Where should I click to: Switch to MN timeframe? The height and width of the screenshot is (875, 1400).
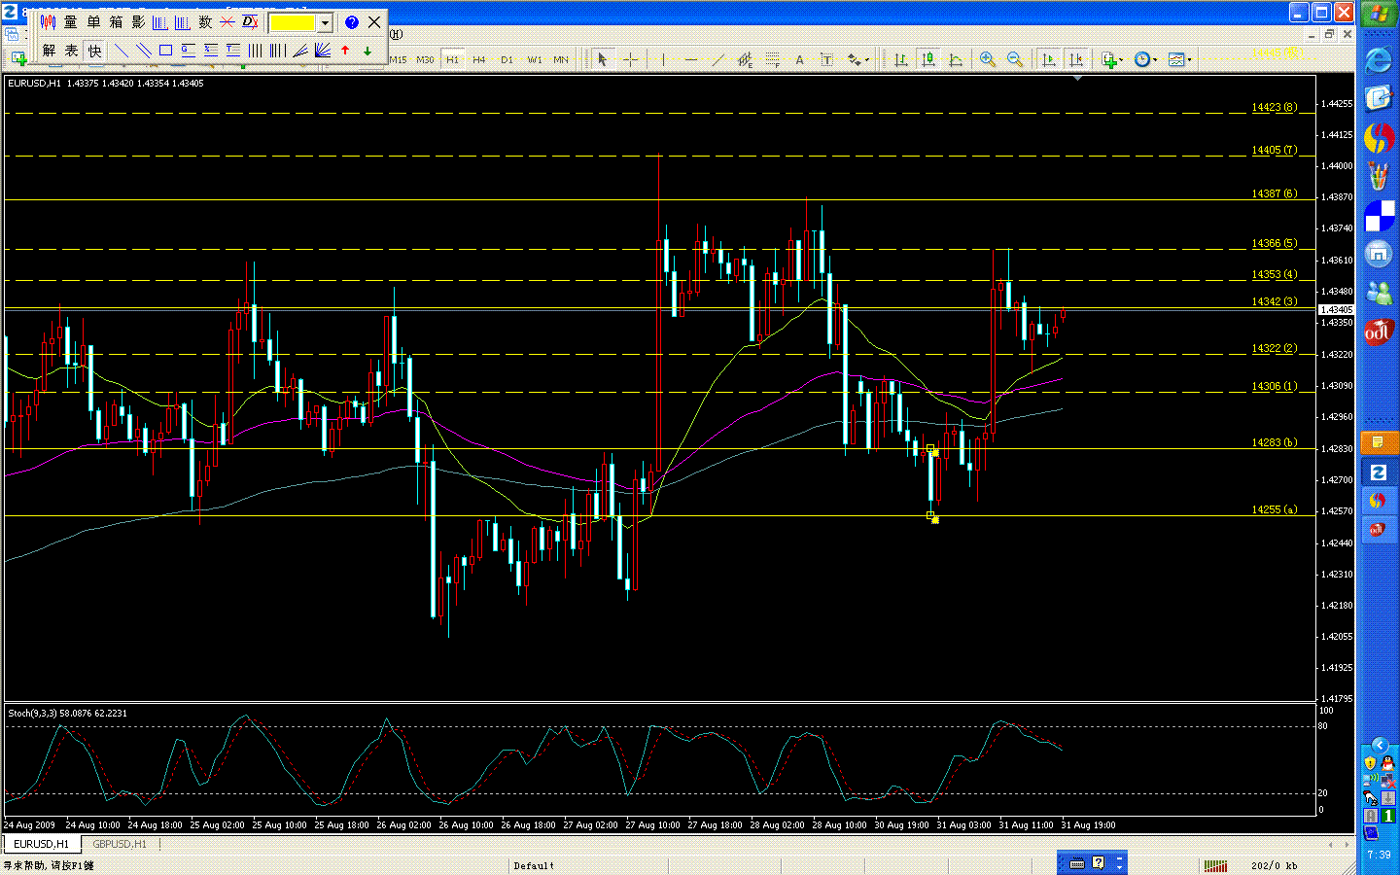click(561, 60)
